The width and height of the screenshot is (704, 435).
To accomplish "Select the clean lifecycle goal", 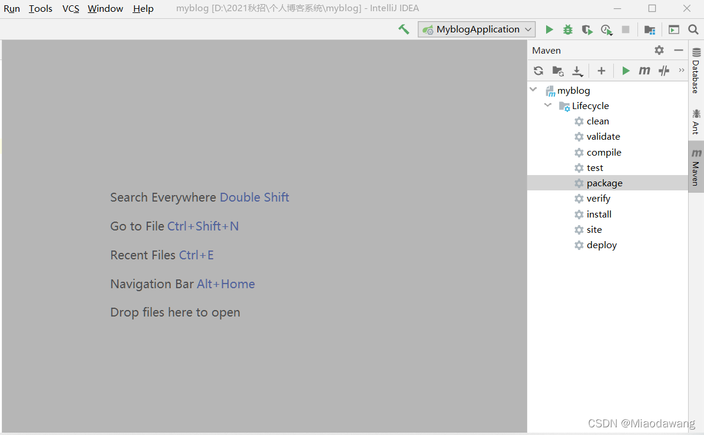I will click(x=597, y=121).
